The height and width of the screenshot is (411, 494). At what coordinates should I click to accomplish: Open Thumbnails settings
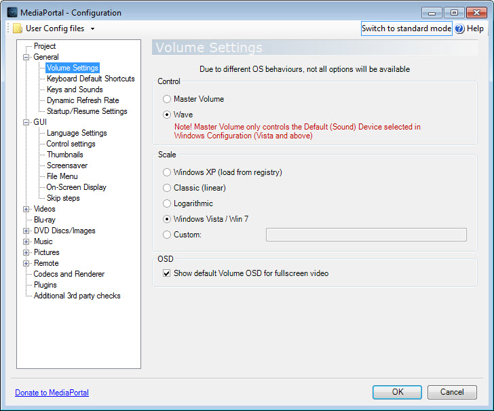65,155
